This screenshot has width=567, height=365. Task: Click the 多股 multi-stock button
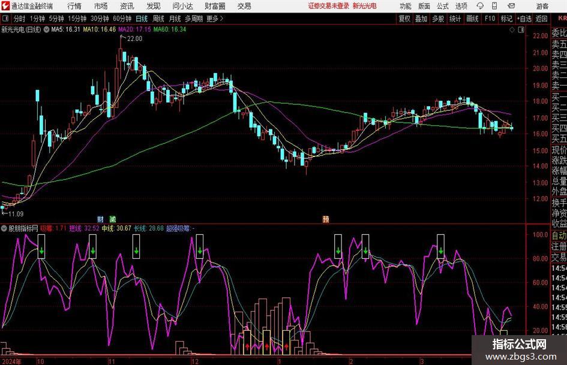pyautogui.click(x=438, y=19)
